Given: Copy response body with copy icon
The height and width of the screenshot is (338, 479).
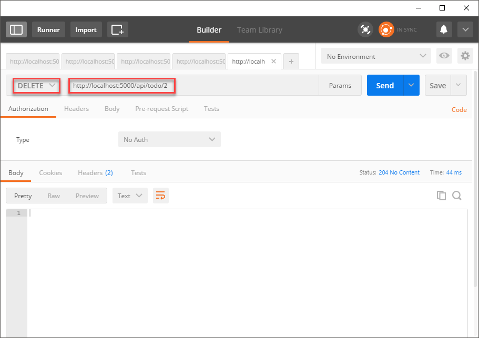Looking at the screenshot, I should [x=441, y=196].
